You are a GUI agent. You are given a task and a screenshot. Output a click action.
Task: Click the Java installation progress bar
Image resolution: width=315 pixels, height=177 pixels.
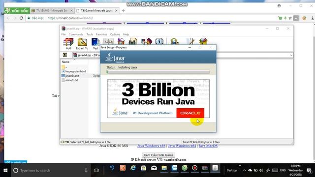158,72
